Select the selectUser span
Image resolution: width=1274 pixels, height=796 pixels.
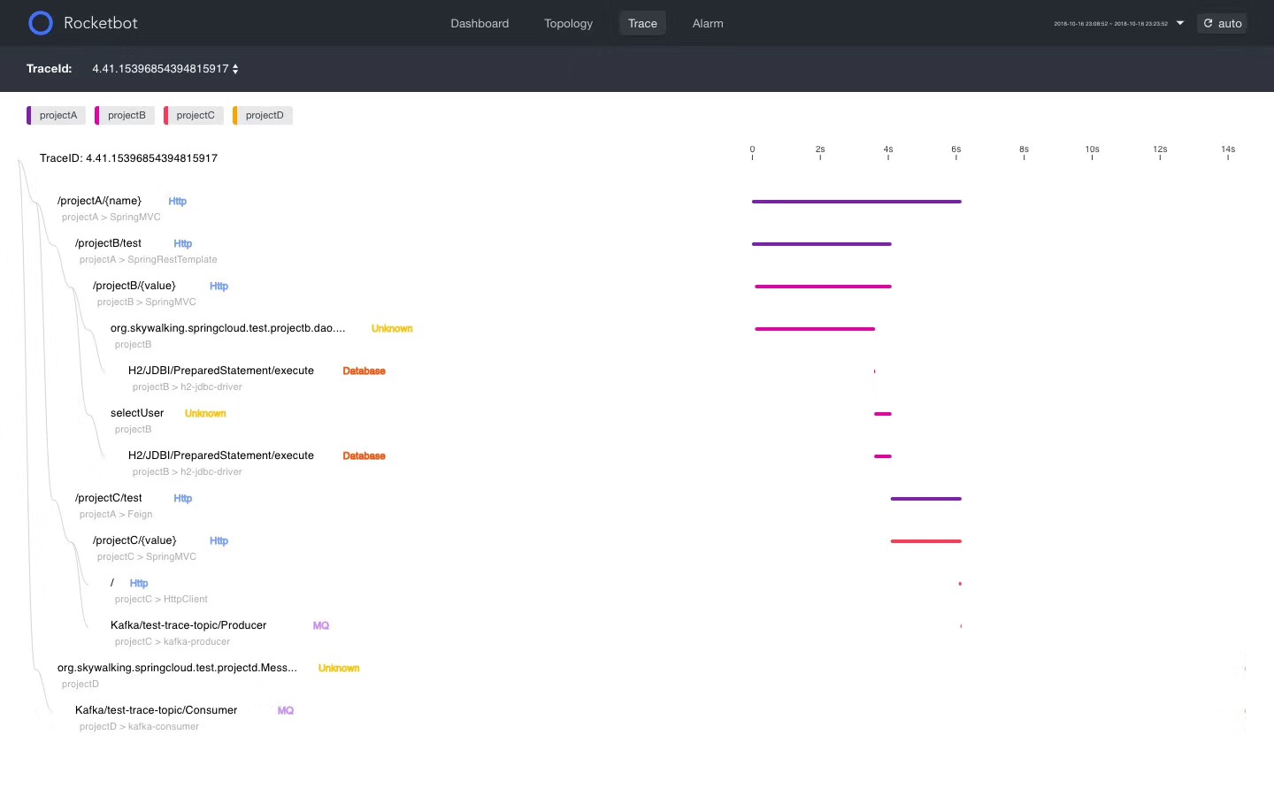(137, 413)
